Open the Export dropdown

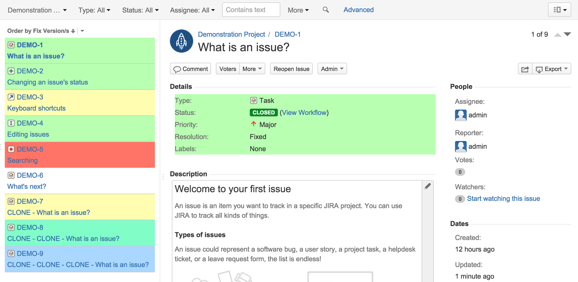(552, 69)
